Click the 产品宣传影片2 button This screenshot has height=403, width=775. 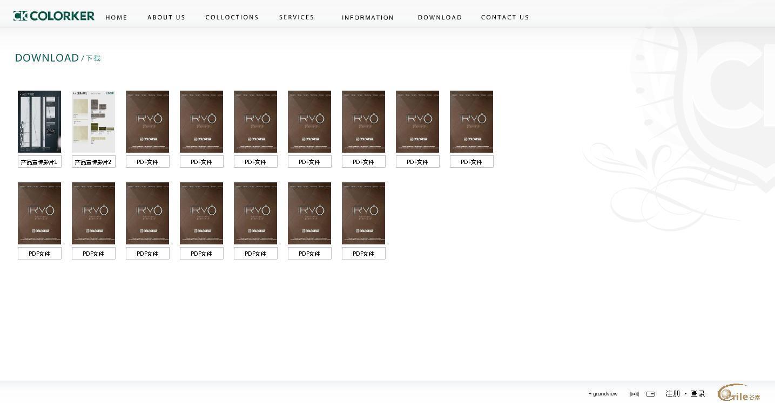tap(93, 162)
